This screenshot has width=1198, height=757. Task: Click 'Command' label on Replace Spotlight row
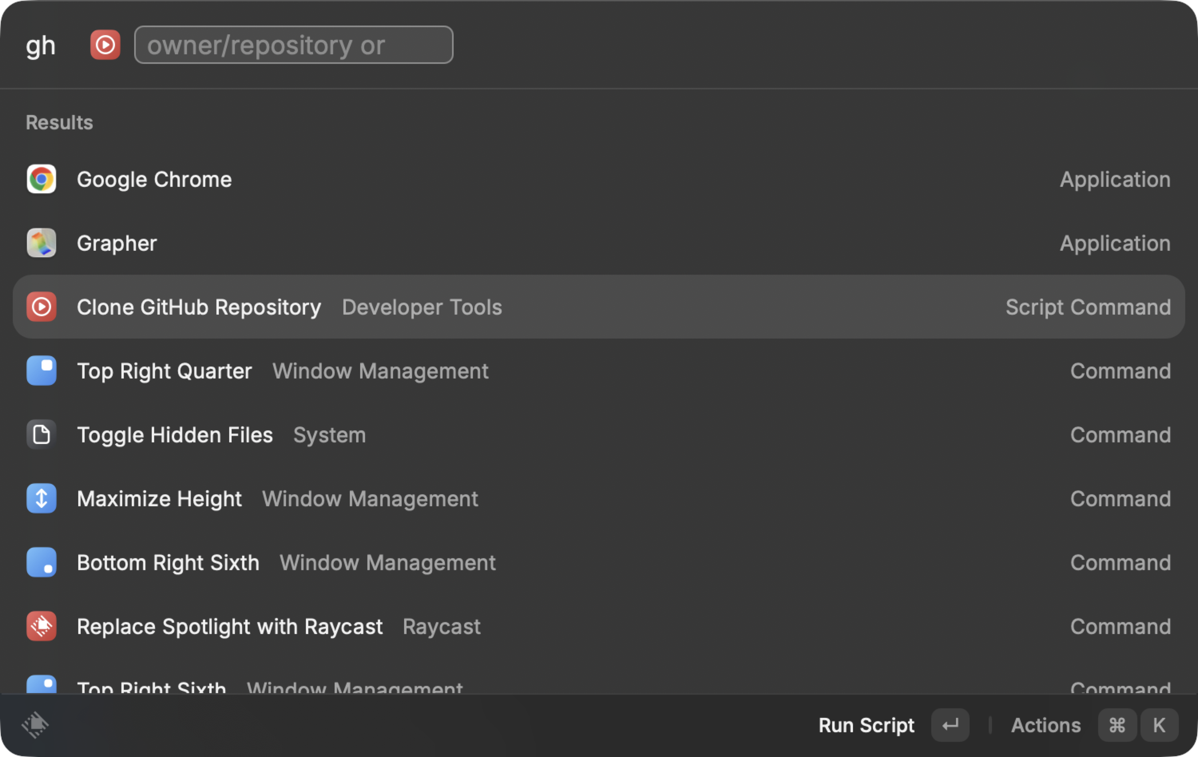[1121, 627]
